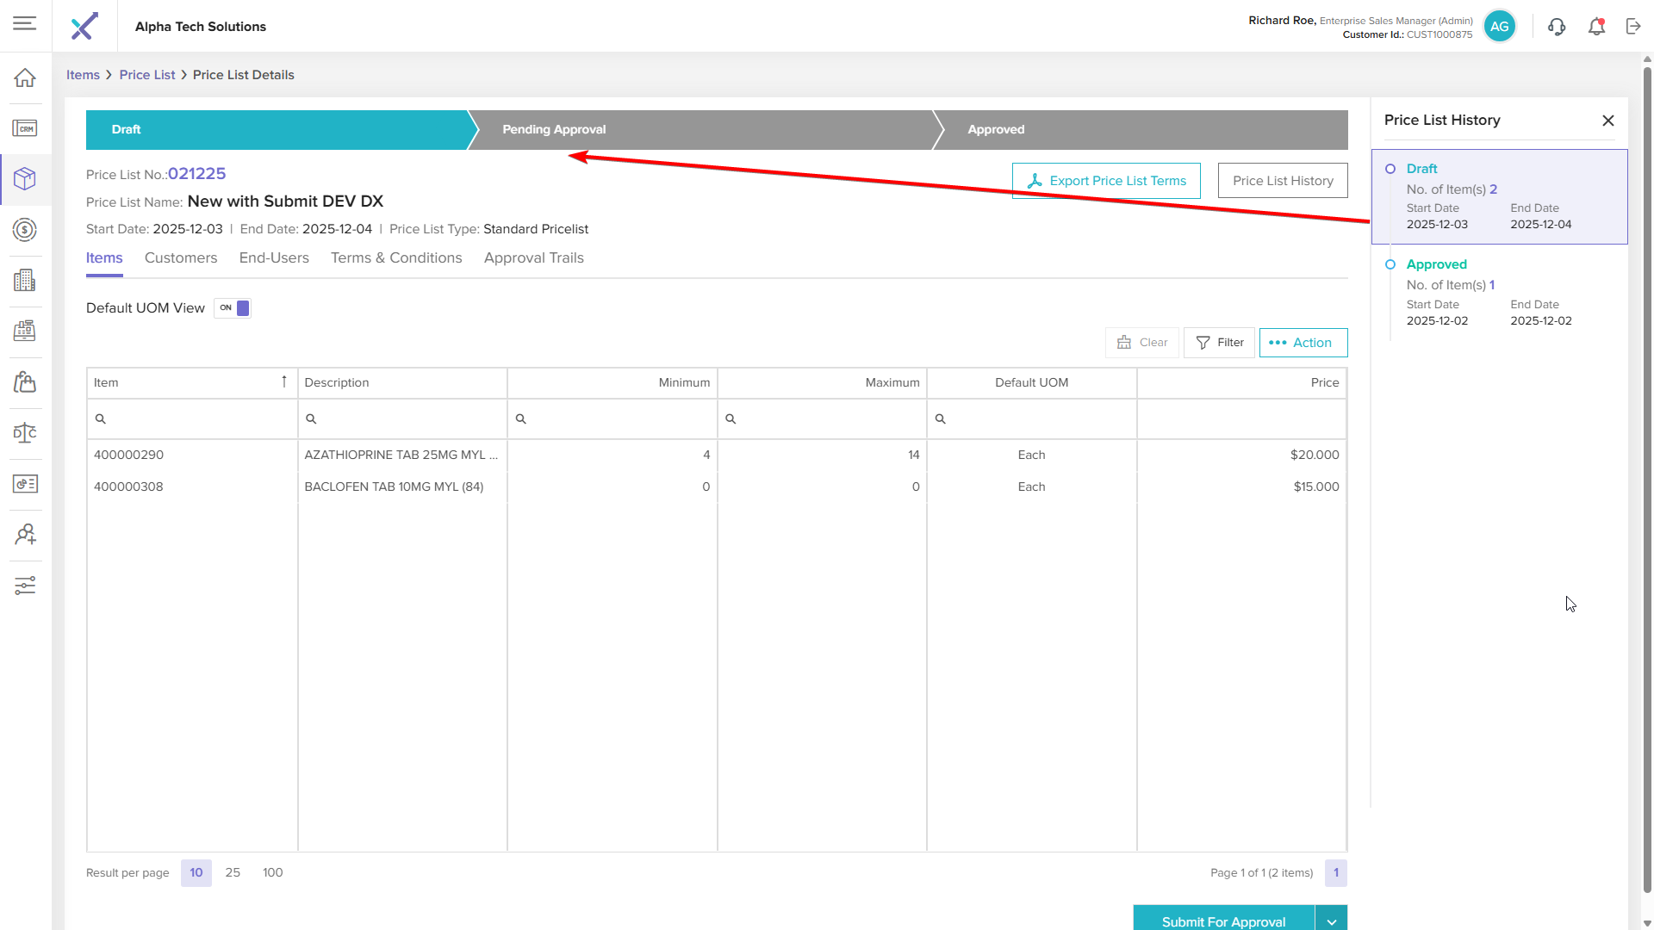Open the Action dropdown menu
The image size is (1654, 930).
[x=1303, y=343]
